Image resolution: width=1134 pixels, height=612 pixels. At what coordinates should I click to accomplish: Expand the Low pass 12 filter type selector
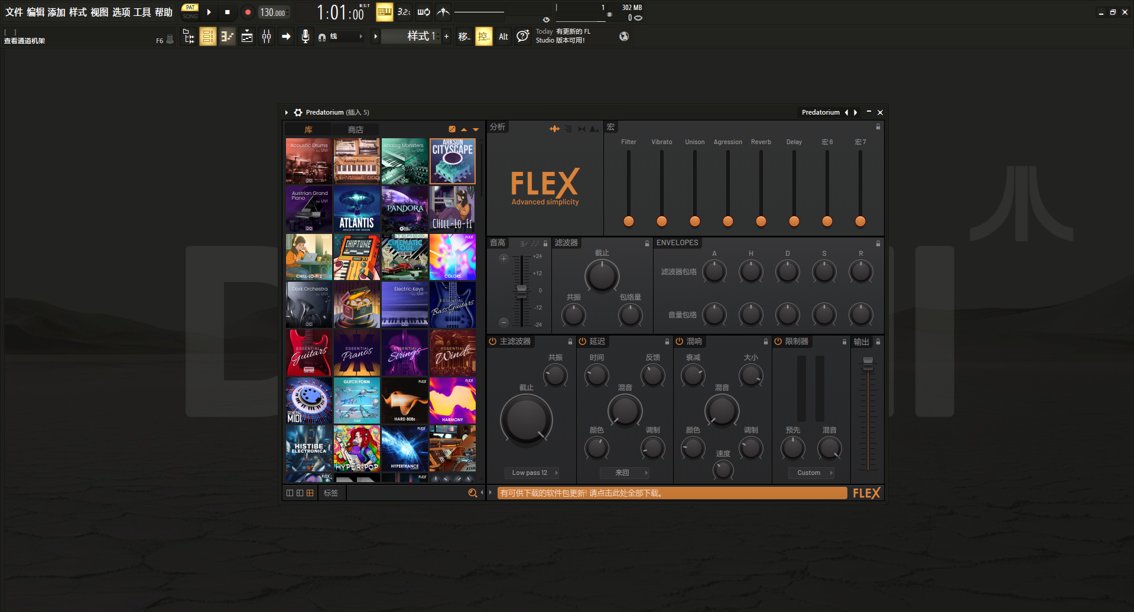pyautogui.click(x=531, y=473)
